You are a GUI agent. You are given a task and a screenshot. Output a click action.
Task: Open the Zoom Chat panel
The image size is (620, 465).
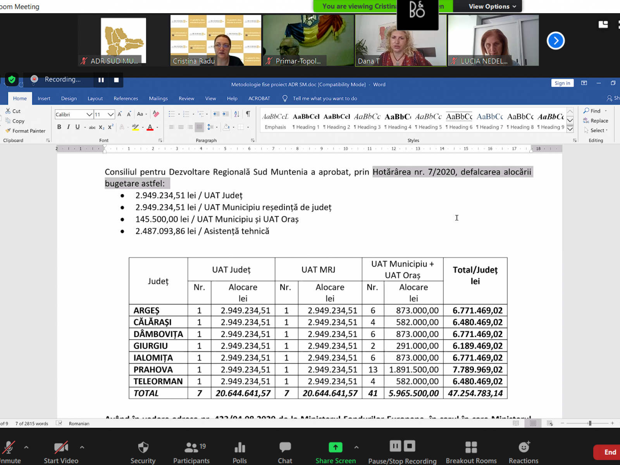click(285, 452)
